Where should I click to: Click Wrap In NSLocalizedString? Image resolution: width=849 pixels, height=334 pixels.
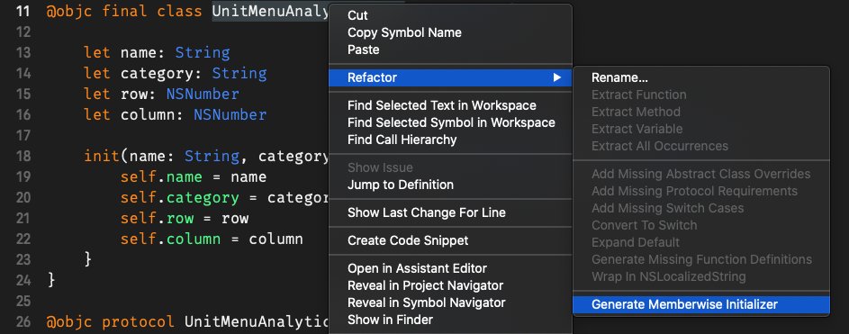pos(701,276)
